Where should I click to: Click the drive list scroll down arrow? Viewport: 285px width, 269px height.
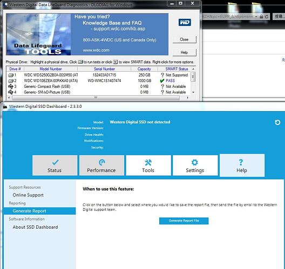[193, 92]
